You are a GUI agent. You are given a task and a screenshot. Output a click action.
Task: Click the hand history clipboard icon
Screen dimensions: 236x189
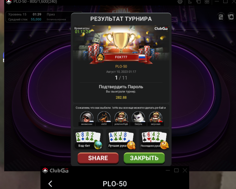pyautogui.click(x=221, y=17)
